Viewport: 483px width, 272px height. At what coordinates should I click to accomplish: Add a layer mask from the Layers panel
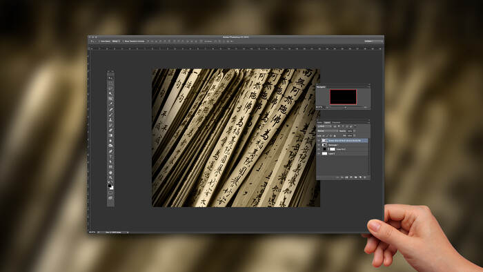tap(346, 177)
